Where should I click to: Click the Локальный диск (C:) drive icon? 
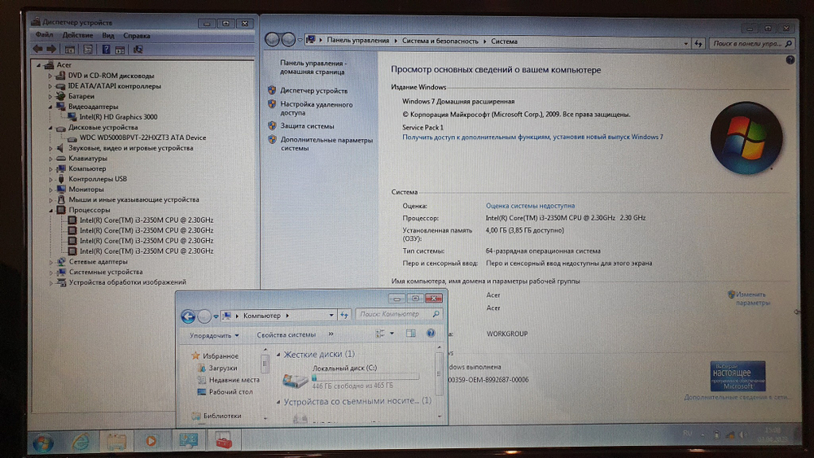click(x=295, y=380)
